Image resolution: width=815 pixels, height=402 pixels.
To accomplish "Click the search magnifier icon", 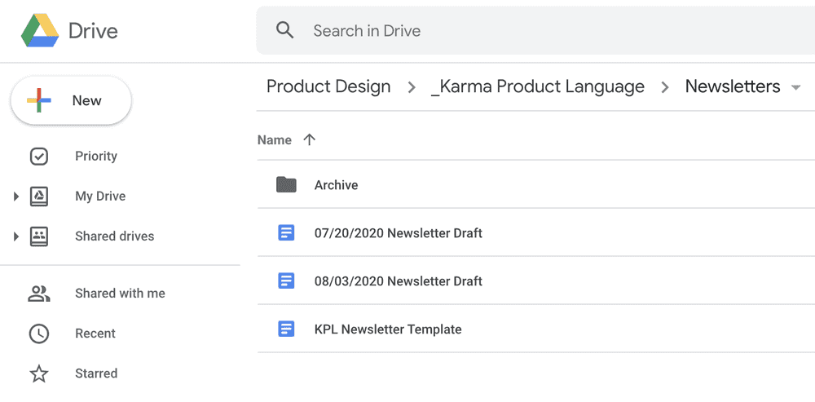I will point(284,30).
